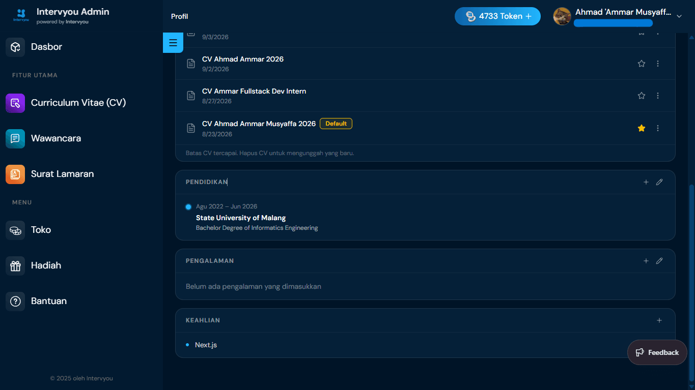The height and width of the screenshot is (390, 695).
Task: Click the Default badge
Action: point(336,124)
